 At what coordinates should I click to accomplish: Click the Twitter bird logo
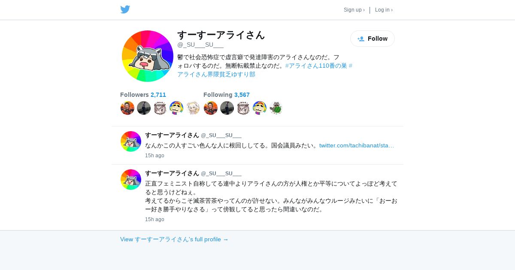[x=125, y=9]
